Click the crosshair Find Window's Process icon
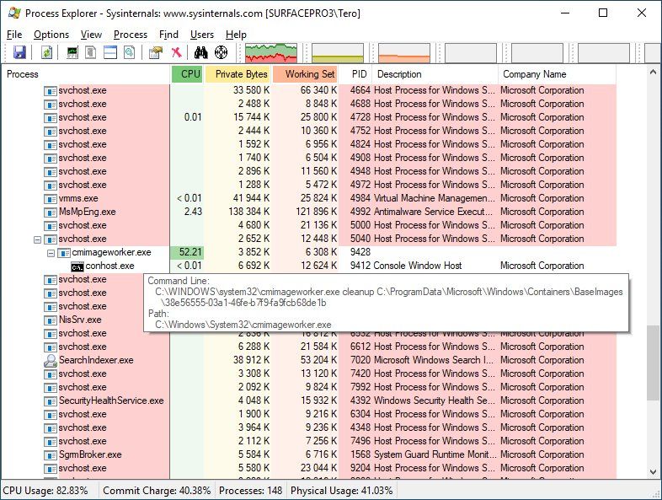Viewport: 662px width, 500px height. [x=222, y=52]
